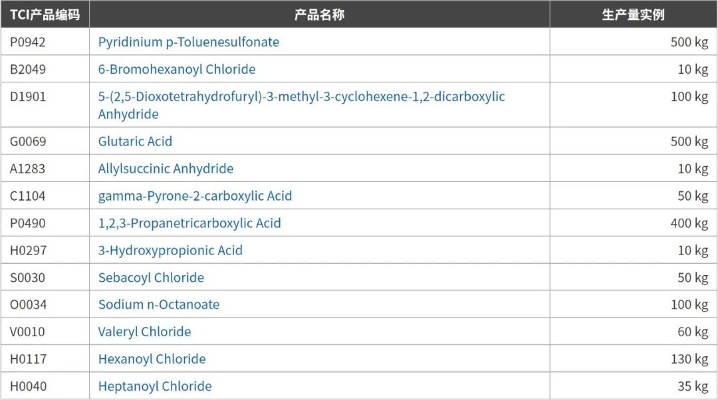Click the TCI产品编码 column header

pyautogui.click(x=45, y=15)
